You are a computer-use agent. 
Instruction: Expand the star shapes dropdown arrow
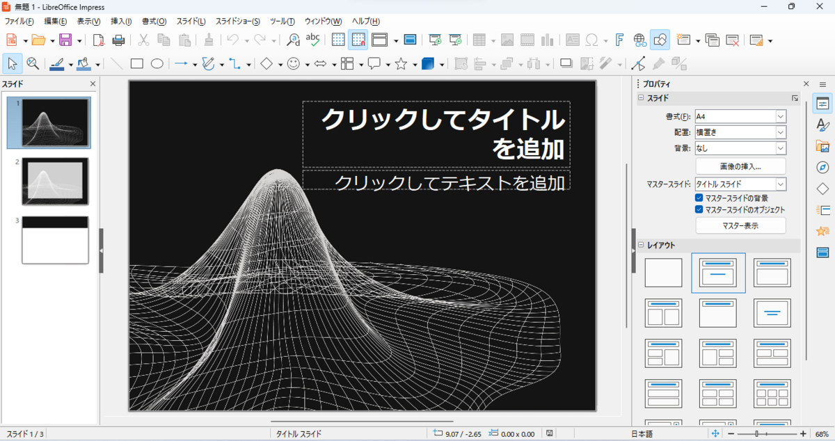pyautogui.click(x=416, y=64)
